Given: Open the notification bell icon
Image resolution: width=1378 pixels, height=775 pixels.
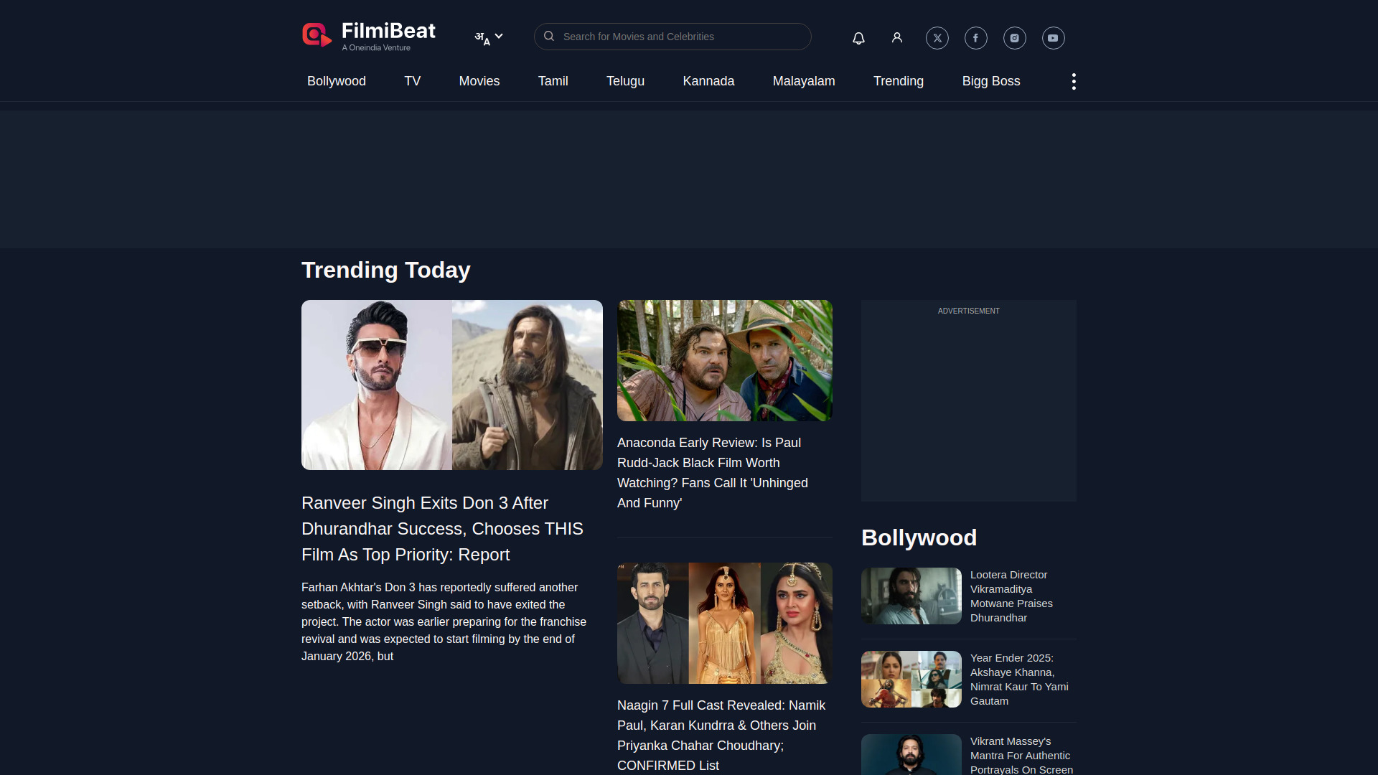Looking at the screenshot, I should pyautogui.click(x=858, y=38).
